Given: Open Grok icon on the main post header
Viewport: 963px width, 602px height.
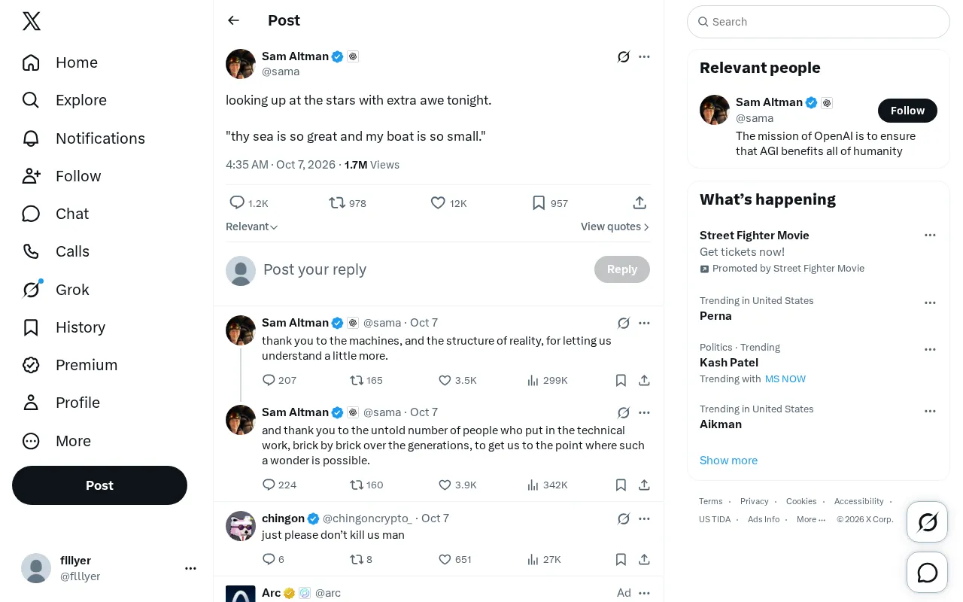Looking at the screenshot, I should pos(624,56).
